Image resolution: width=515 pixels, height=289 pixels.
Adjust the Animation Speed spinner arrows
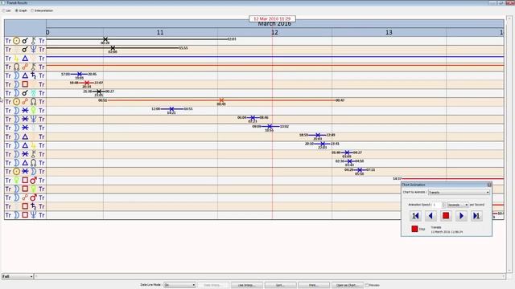(x=443, y=205)
